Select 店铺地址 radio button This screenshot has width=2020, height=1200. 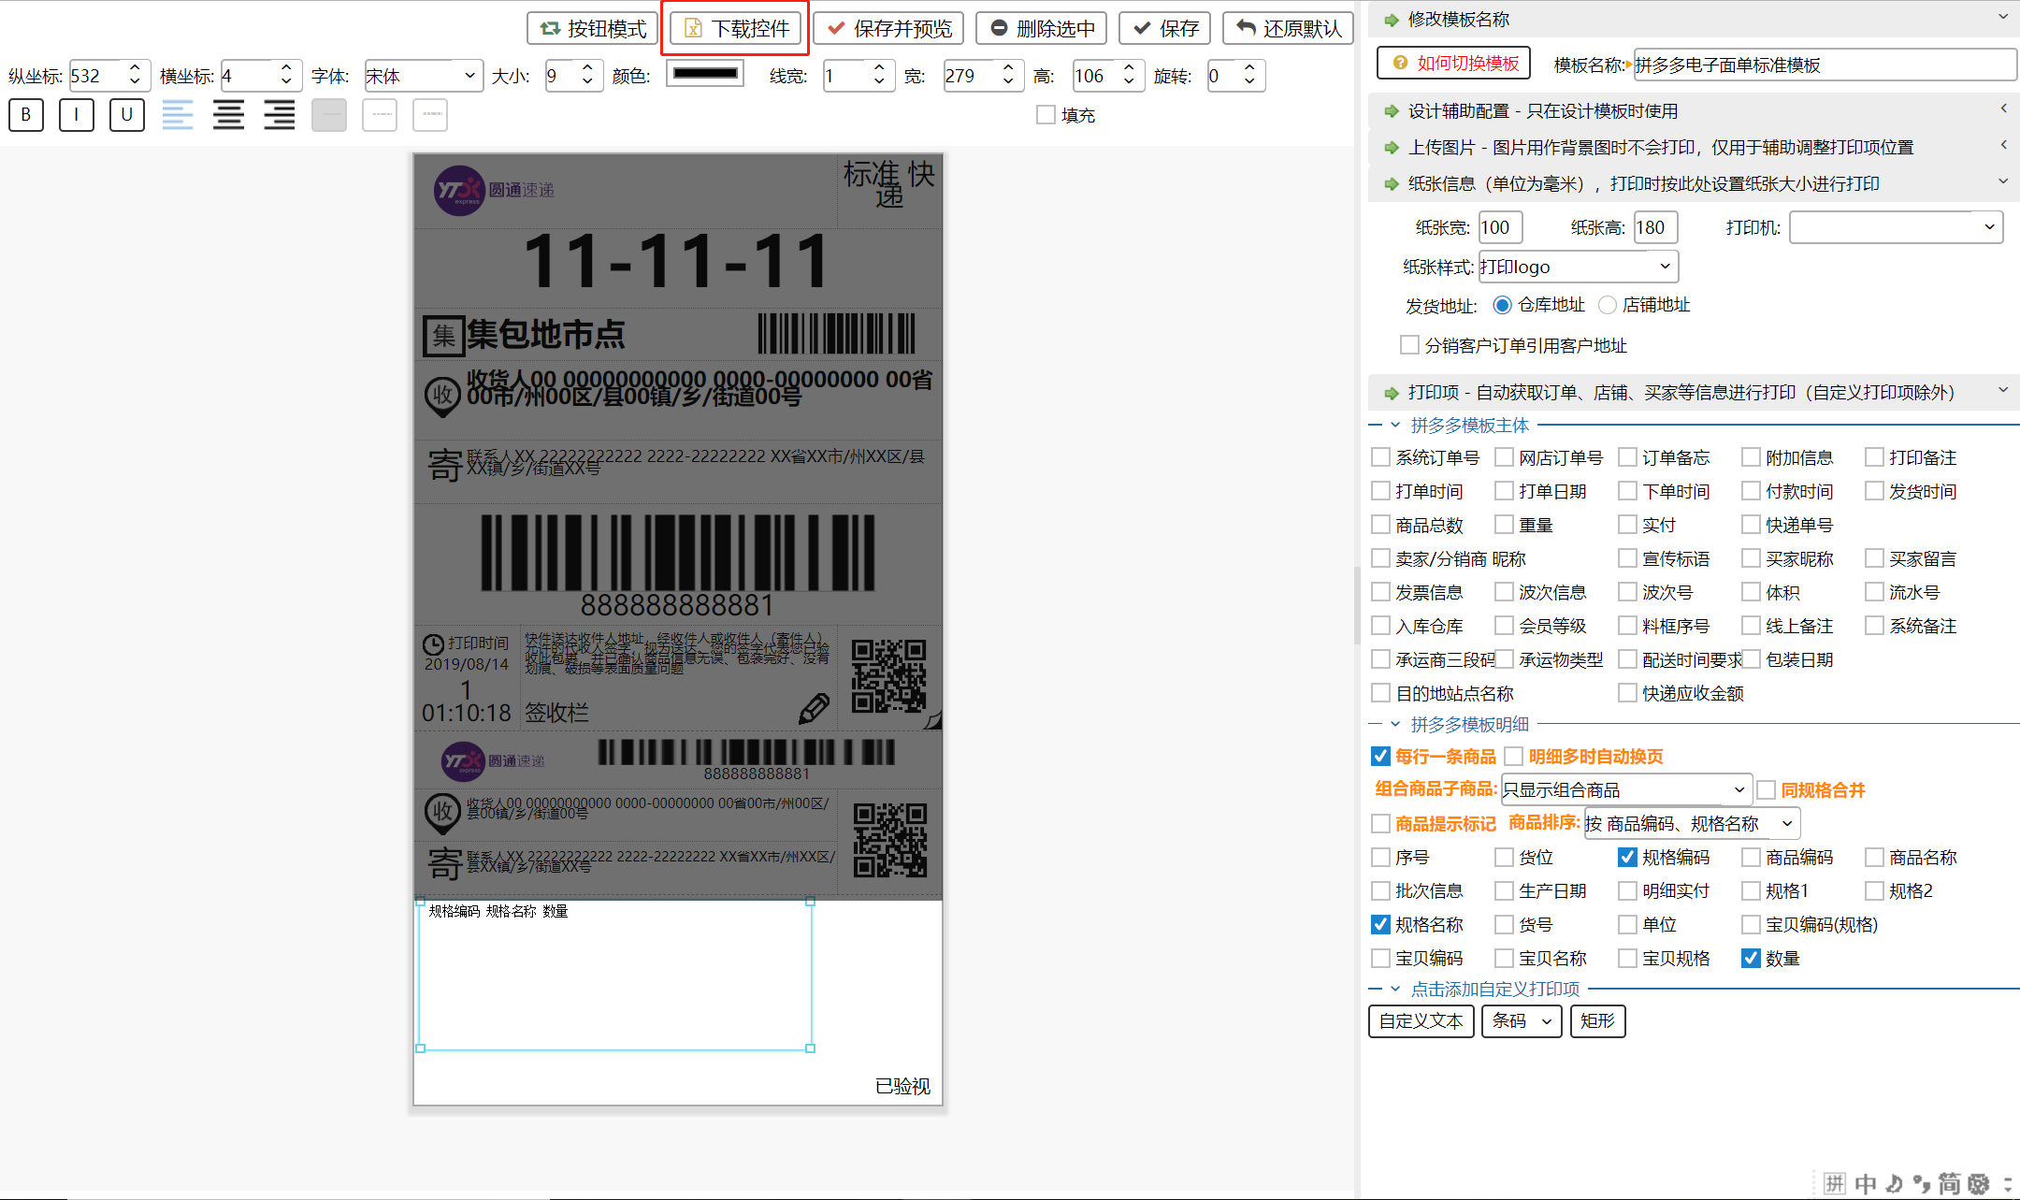1608,305
